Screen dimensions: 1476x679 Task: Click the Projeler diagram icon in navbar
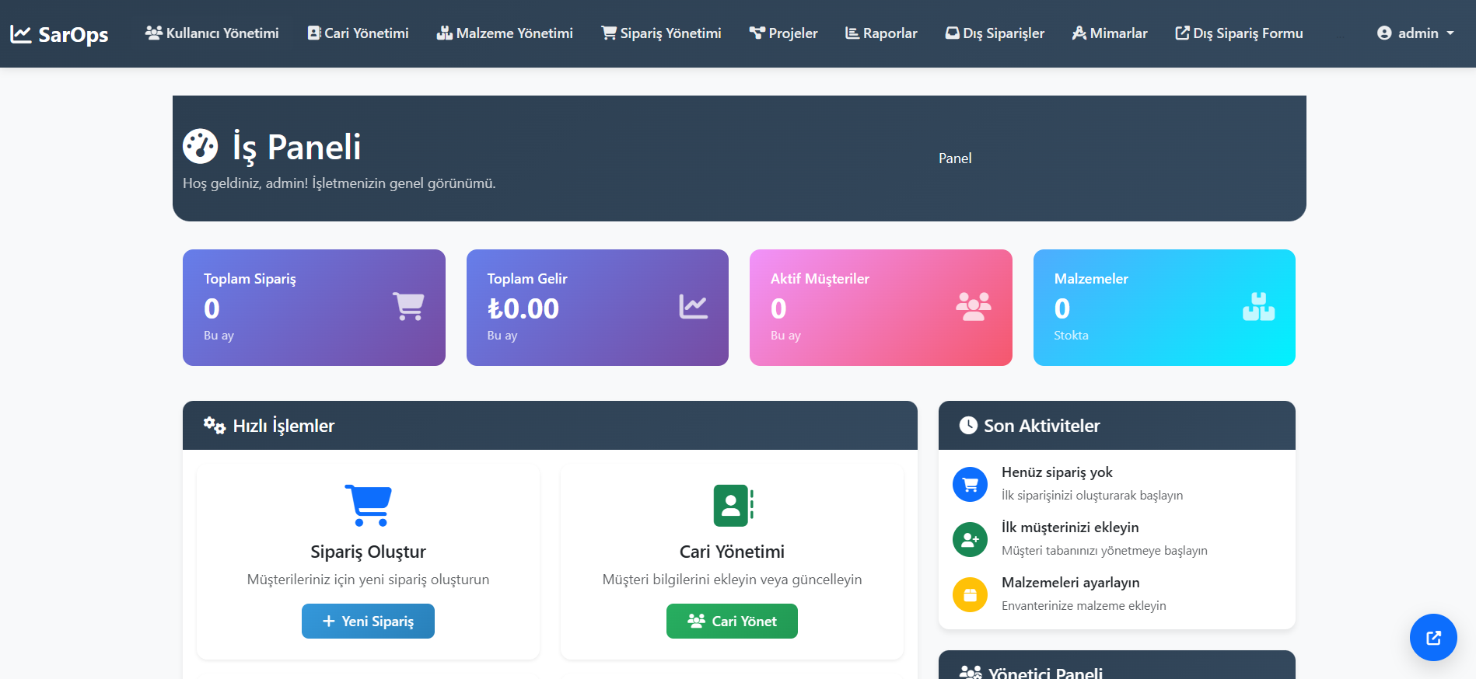(757, 33)
